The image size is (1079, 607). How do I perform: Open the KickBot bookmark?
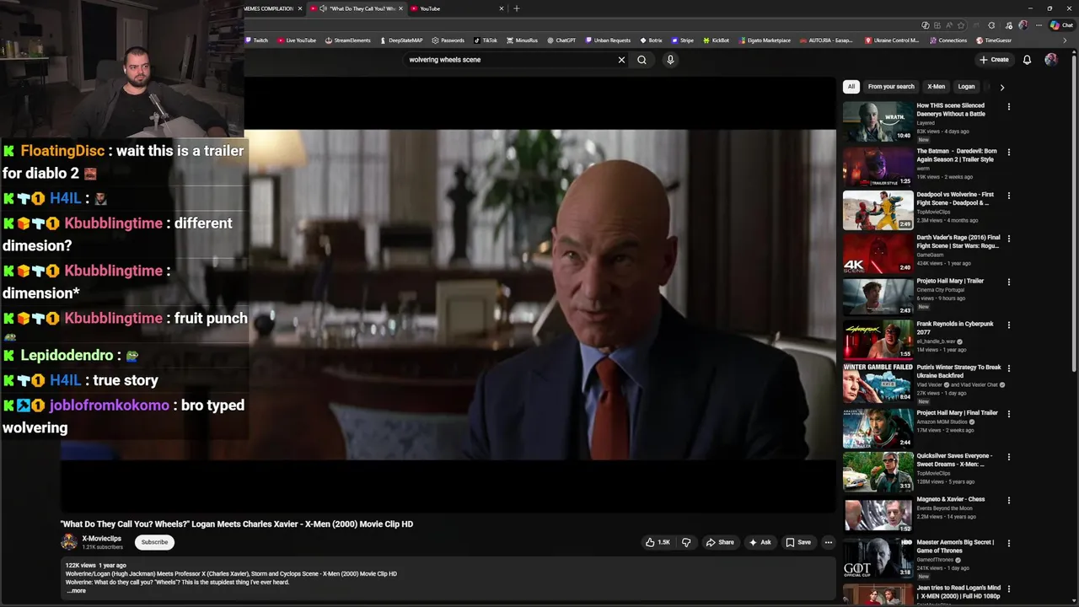tap(716, 40)
